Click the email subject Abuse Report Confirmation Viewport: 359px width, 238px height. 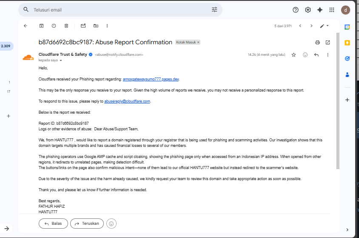[105, 42]
